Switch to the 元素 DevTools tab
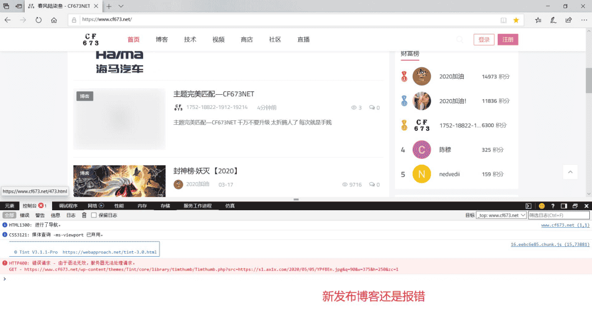 (10, 205)
